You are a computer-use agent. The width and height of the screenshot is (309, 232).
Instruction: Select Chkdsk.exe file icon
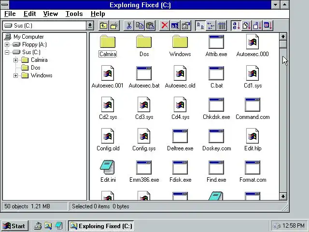[x=216, y=104]
